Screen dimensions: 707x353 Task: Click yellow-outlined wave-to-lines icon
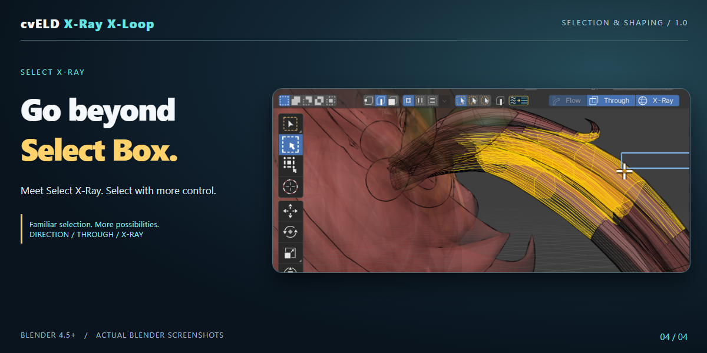518,101
